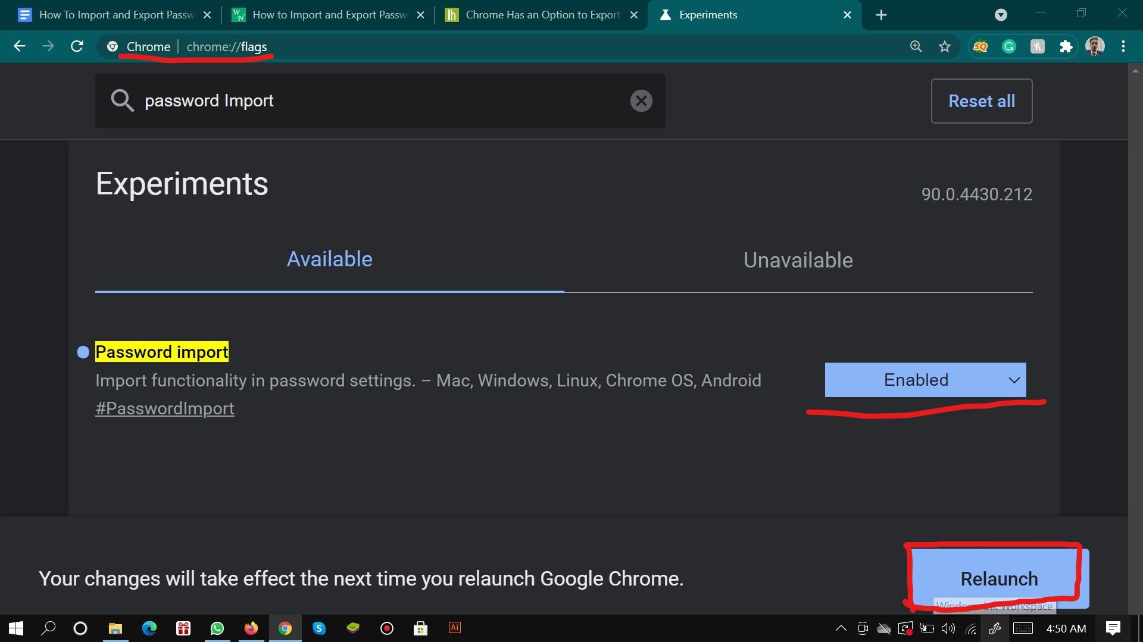Click the Relaunch button
The width and height of the screenshot is (1143, 642).
(998, 578)
